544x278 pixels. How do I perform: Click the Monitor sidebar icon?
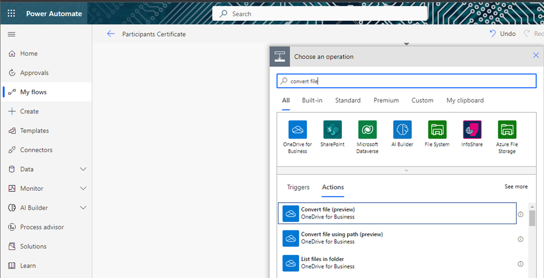pos(12,189)
